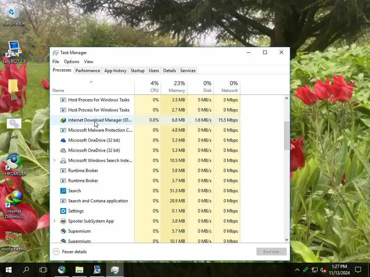Screen dimensions: 370x277
Task: Switch to the Details tab
Action: 170,71
